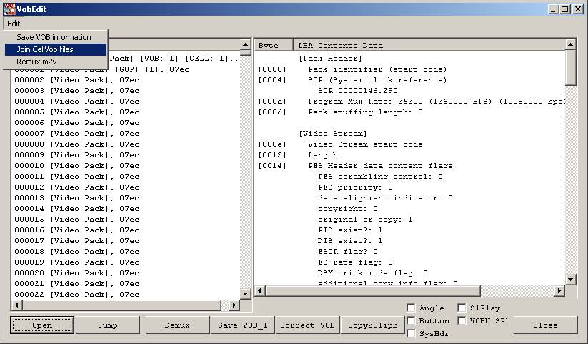Image resolution: width=588 pixels, height=344 pixels.
Task: Click DSM trick mode flag: 0 line
Action: pyautogui.click(x=372, y=273)
